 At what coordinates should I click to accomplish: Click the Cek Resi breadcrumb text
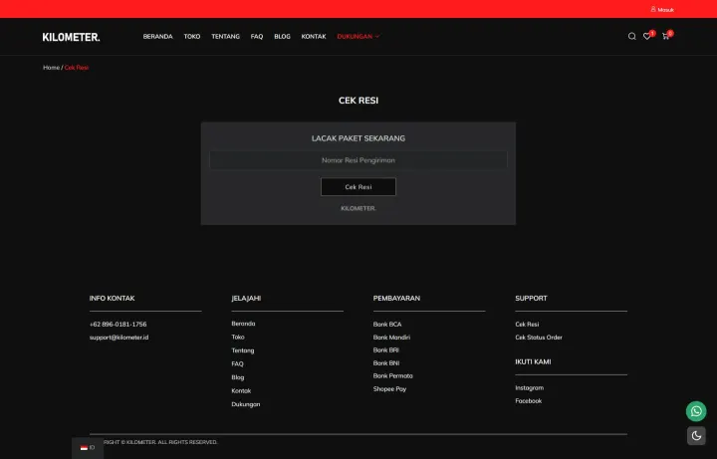click(77, 67)
